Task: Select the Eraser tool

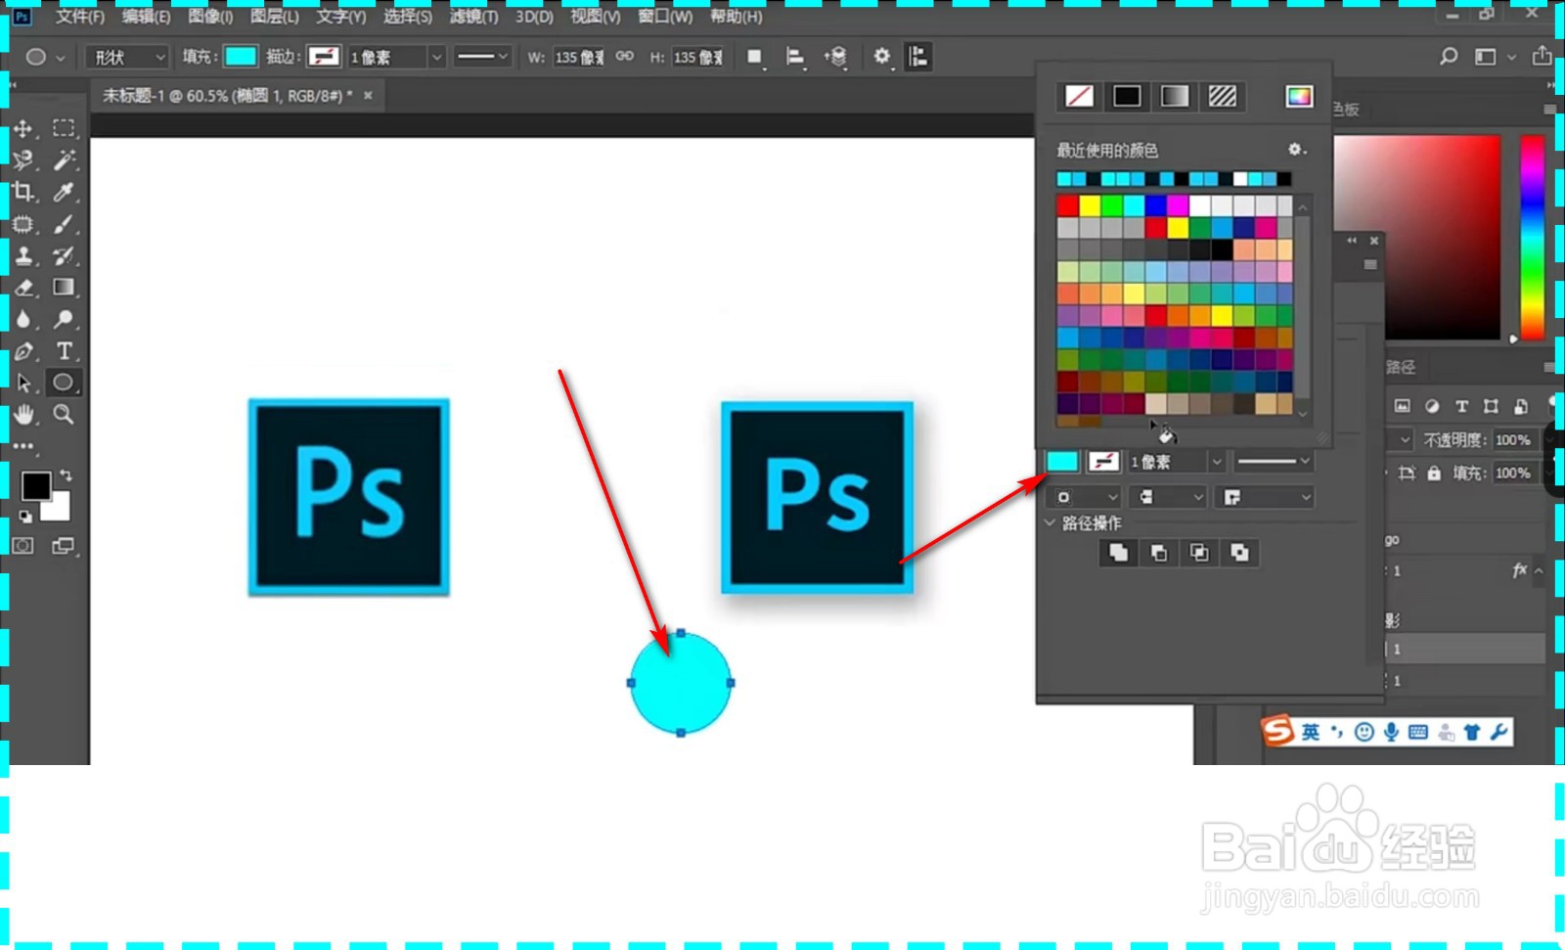Action: click(x=23, y=288)
